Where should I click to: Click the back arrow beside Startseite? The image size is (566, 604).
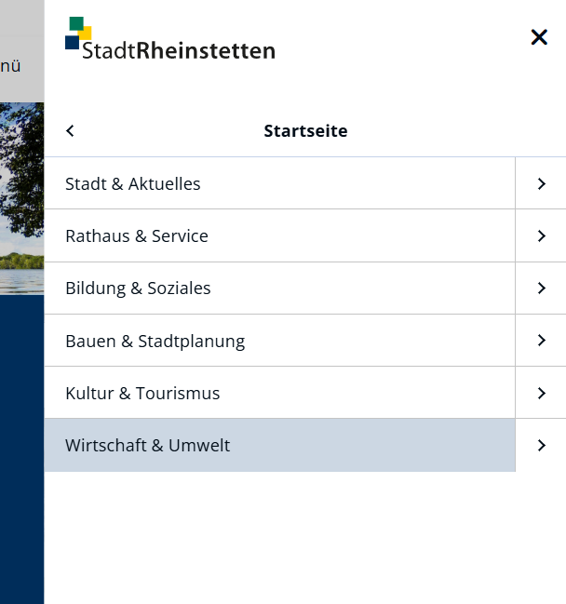pos(70,131)
